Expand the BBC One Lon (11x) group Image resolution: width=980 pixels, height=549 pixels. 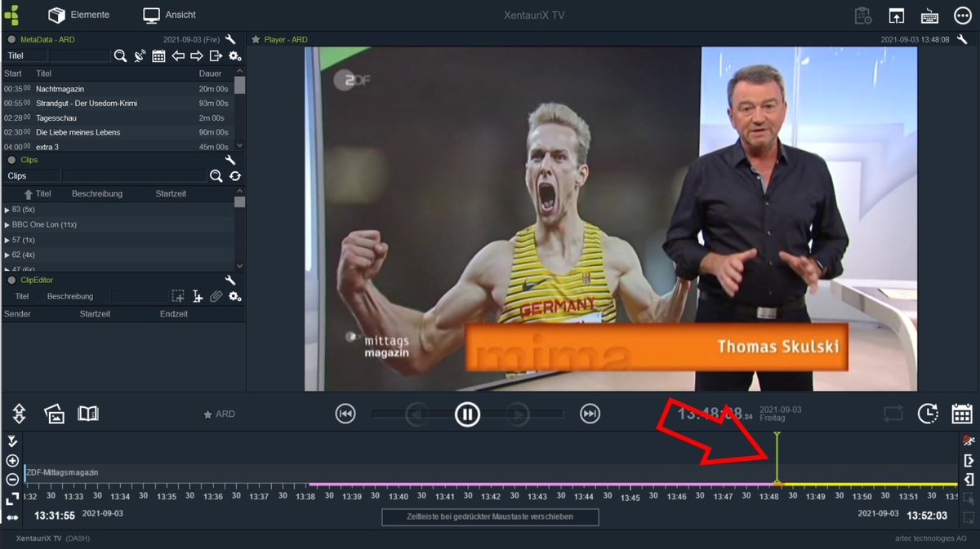(7, 224)
